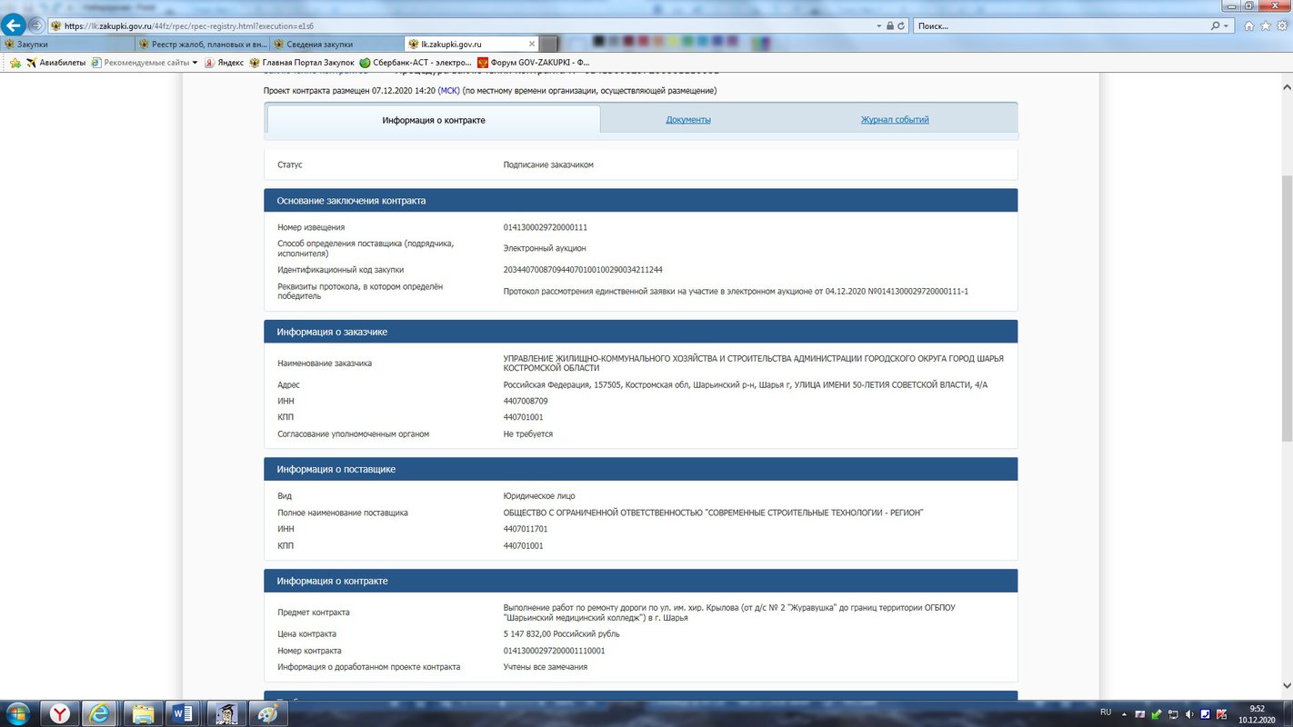Click the Подписание заказчиком status text

click(x=548, y=164)
